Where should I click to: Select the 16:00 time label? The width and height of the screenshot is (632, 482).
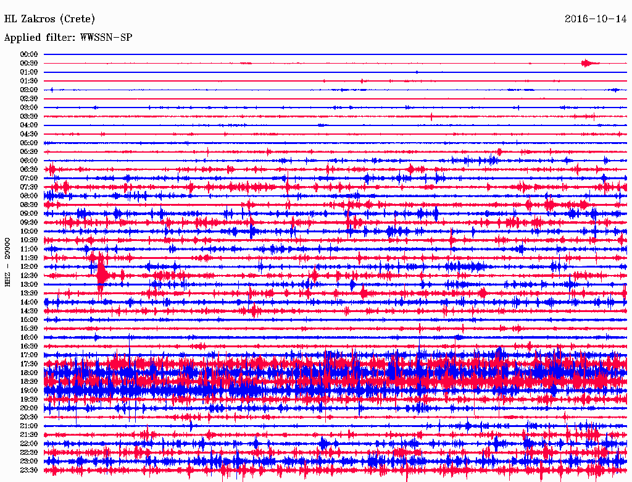click(x=29, y=338)
